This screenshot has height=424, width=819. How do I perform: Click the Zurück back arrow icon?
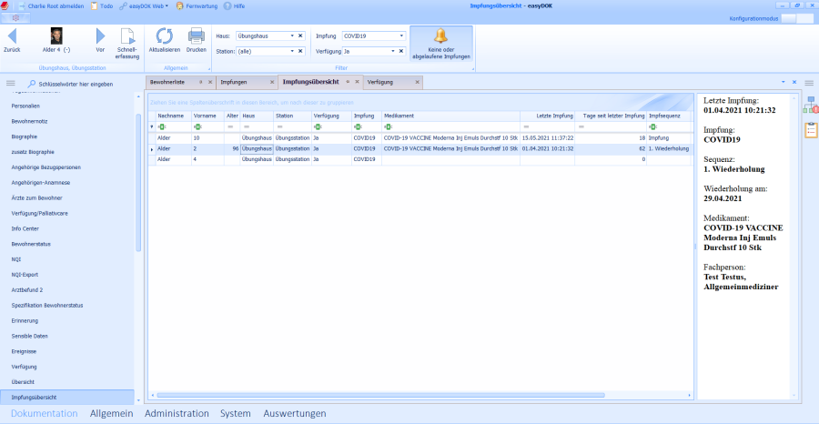[12, 35]
